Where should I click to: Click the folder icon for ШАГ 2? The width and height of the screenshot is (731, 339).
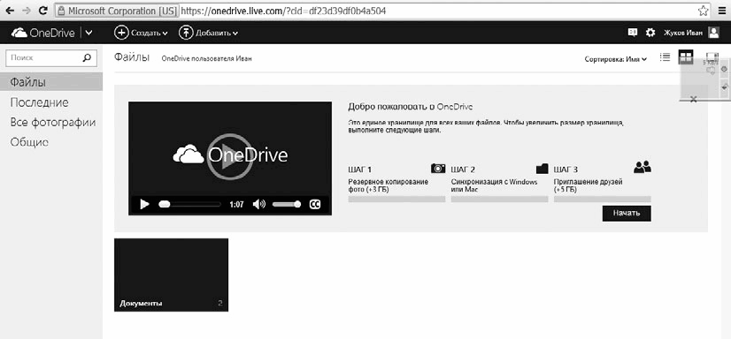coord(542,168)
